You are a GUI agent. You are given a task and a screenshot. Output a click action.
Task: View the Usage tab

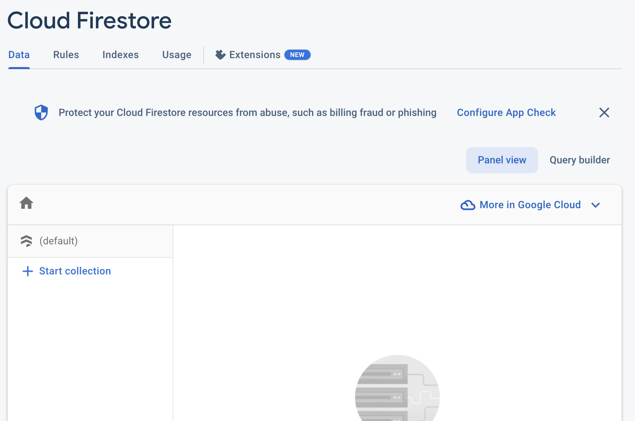click(177, 55)
